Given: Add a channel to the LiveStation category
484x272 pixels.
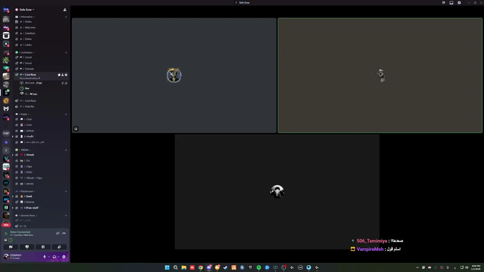Looking at the screenshot, I should 66,53.
